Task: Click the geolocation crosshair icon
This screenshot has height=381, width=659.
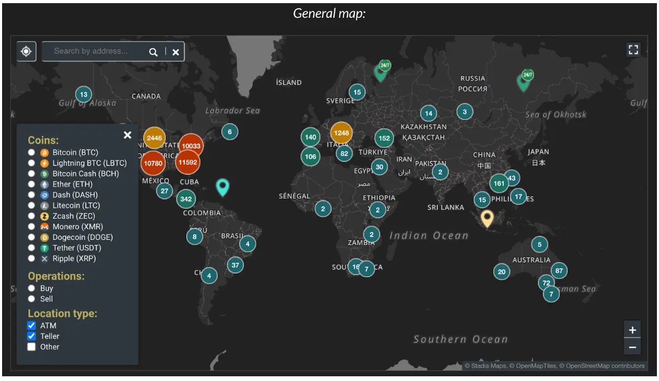Action: pyautogui.click(x=26, y=51)
